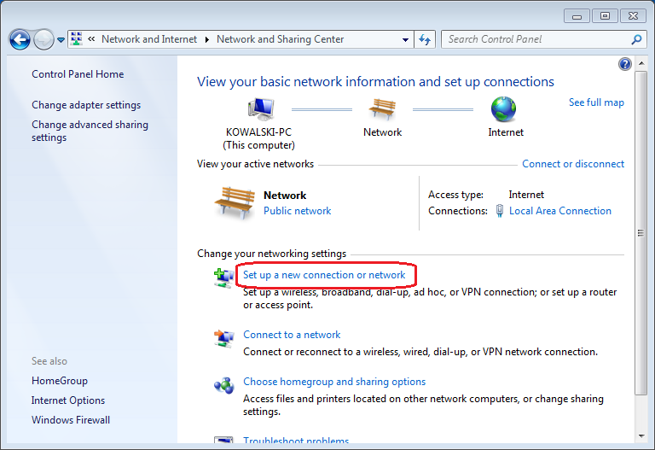Click the Network bench icon in map

point(382,109)
